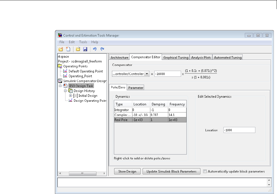277x194 pixels.
Task: Click the -10 +/- 10i location cell
Action: coord(141,115)
